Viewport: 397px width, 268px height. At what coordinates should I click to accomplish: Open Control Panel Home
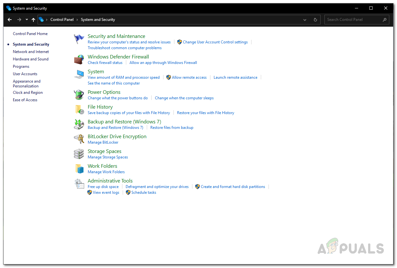[30, 34]
